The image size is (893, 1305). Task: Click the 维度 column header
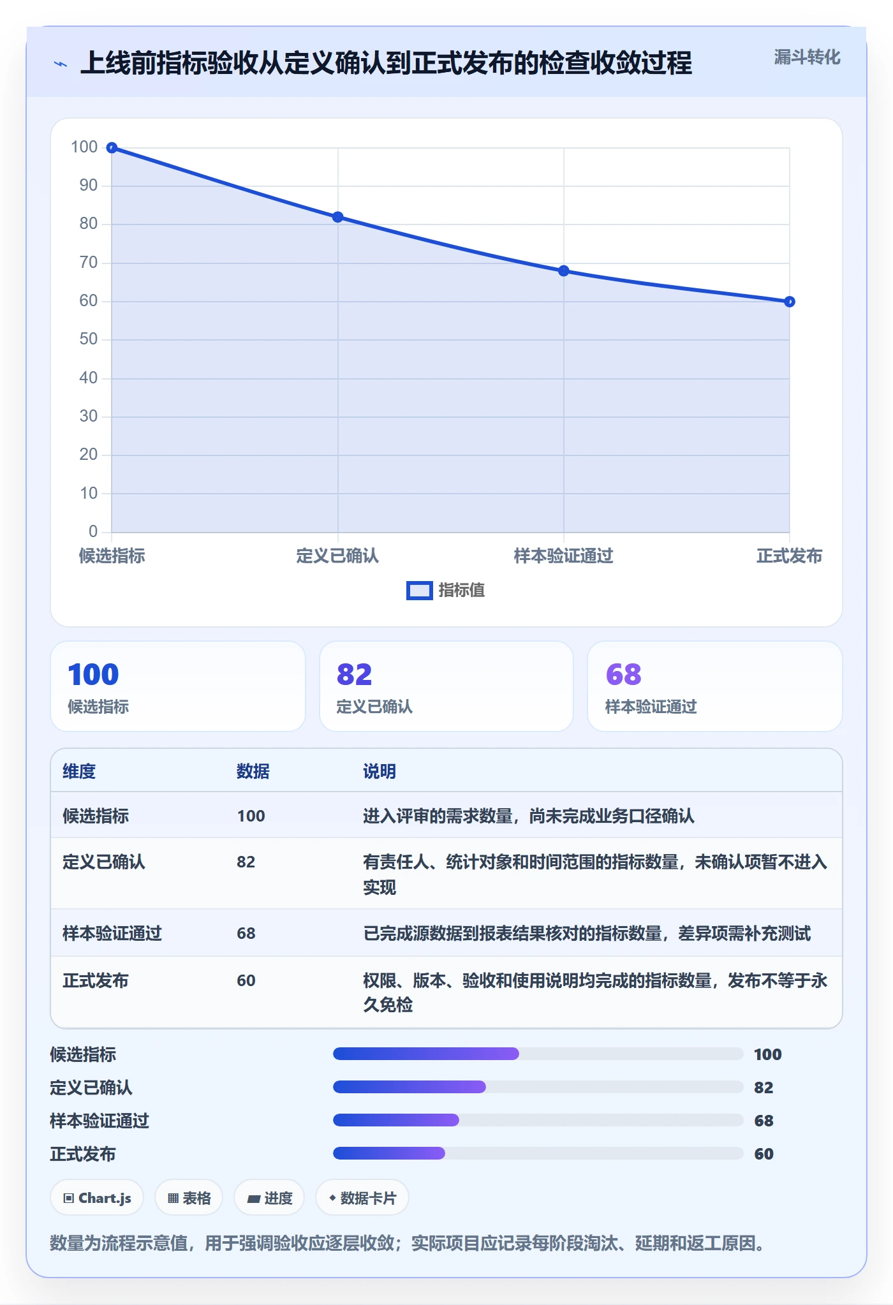click(x=79, y=771)
